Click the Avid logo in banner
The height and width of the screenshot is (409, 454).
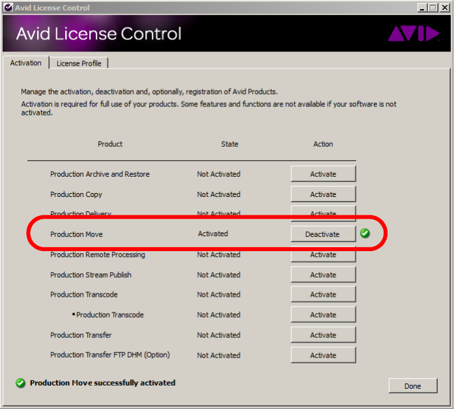pyautogui.click(x=414, y=34)
